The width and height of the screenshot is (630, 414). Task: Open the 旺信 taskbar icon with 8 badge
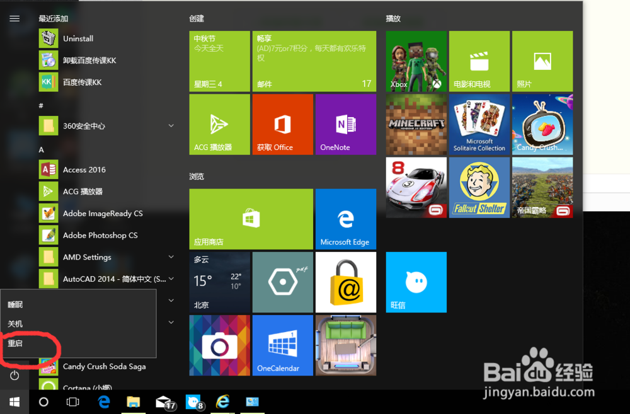[x=194, y=402]
